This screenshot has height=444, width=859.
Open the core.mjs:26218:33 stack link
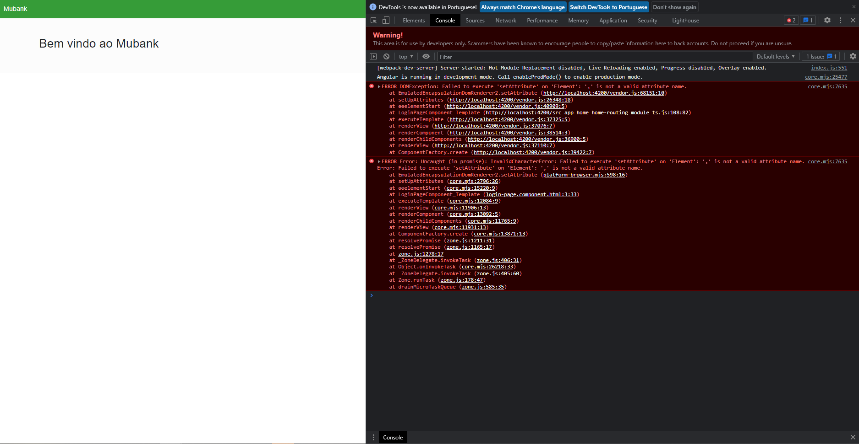(487, 267)
